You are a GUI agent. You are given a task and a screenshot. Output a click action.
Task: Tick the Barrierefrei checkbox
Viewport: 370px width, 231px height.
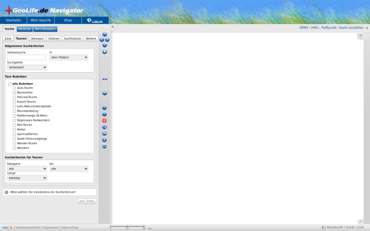point(14,92)
